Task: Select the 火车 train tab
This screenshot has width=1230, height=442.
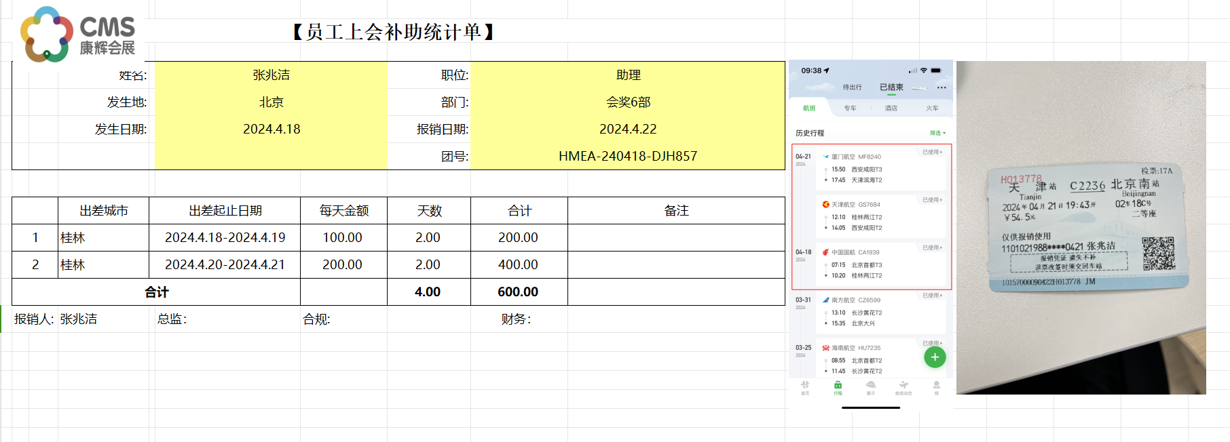Action: [x=932, y=108]
